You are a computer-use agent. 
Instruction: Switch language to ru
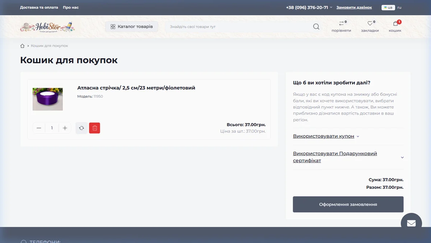[399, 8]
